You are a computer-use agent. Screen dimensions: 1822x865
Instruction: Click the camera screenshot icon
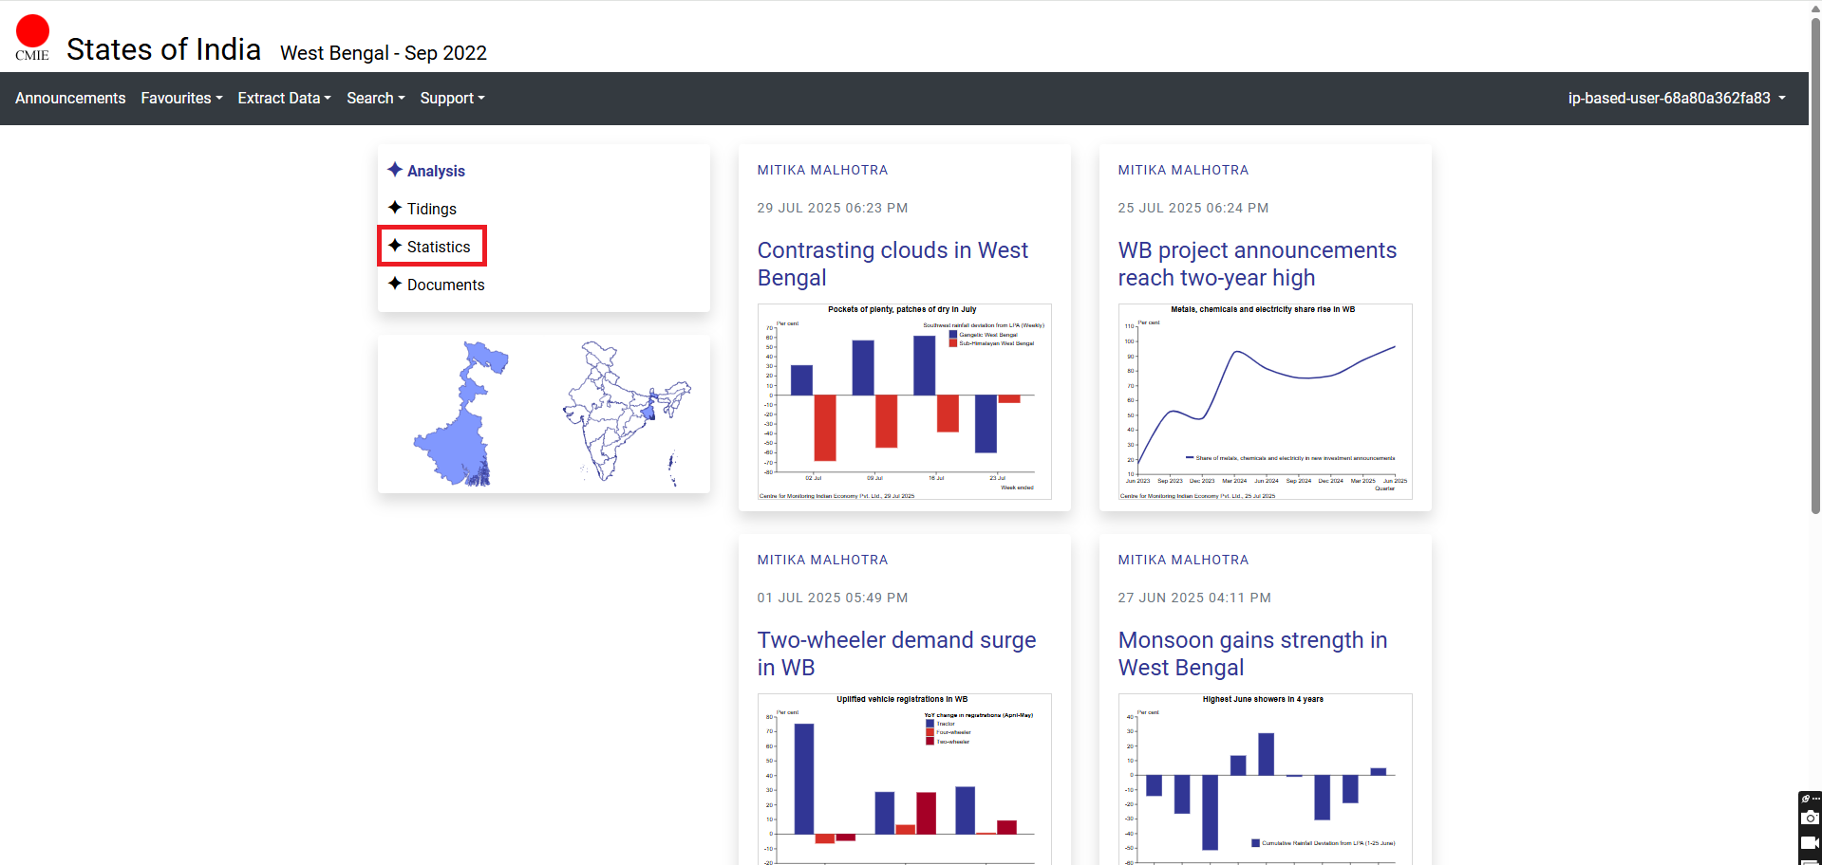coord(1810,818)
